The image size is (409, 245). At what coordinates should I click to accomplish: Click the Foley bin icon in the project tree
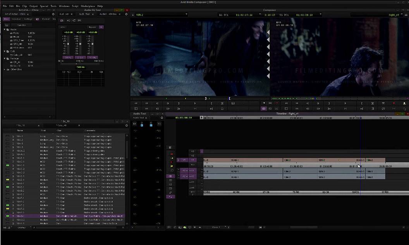pos(11,33)
